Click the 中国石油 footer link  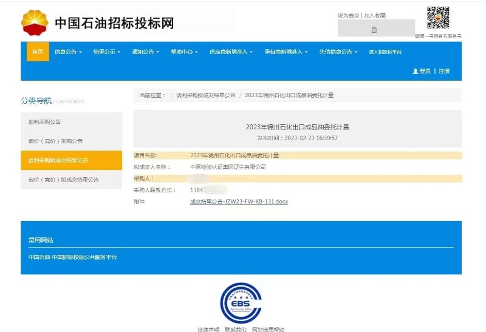pos(39,257)
